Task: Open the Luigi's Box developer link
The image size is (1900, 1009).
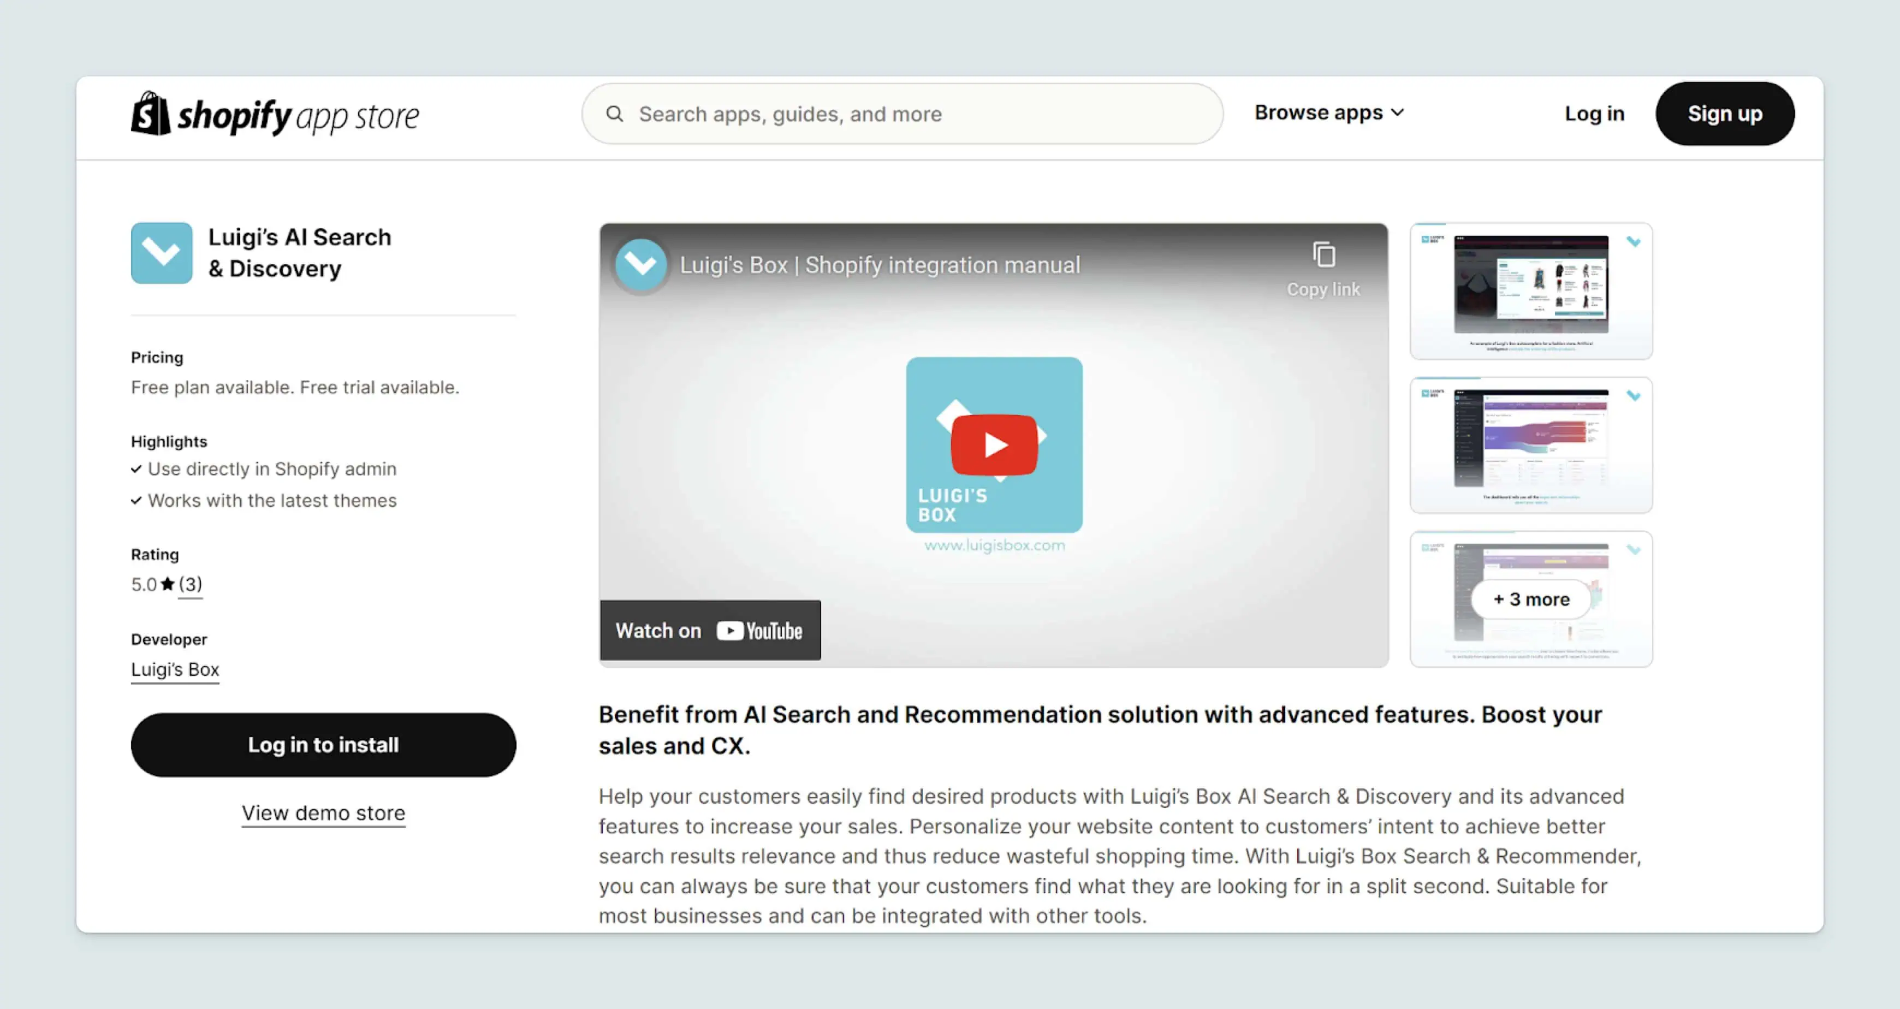Action: 175,670
